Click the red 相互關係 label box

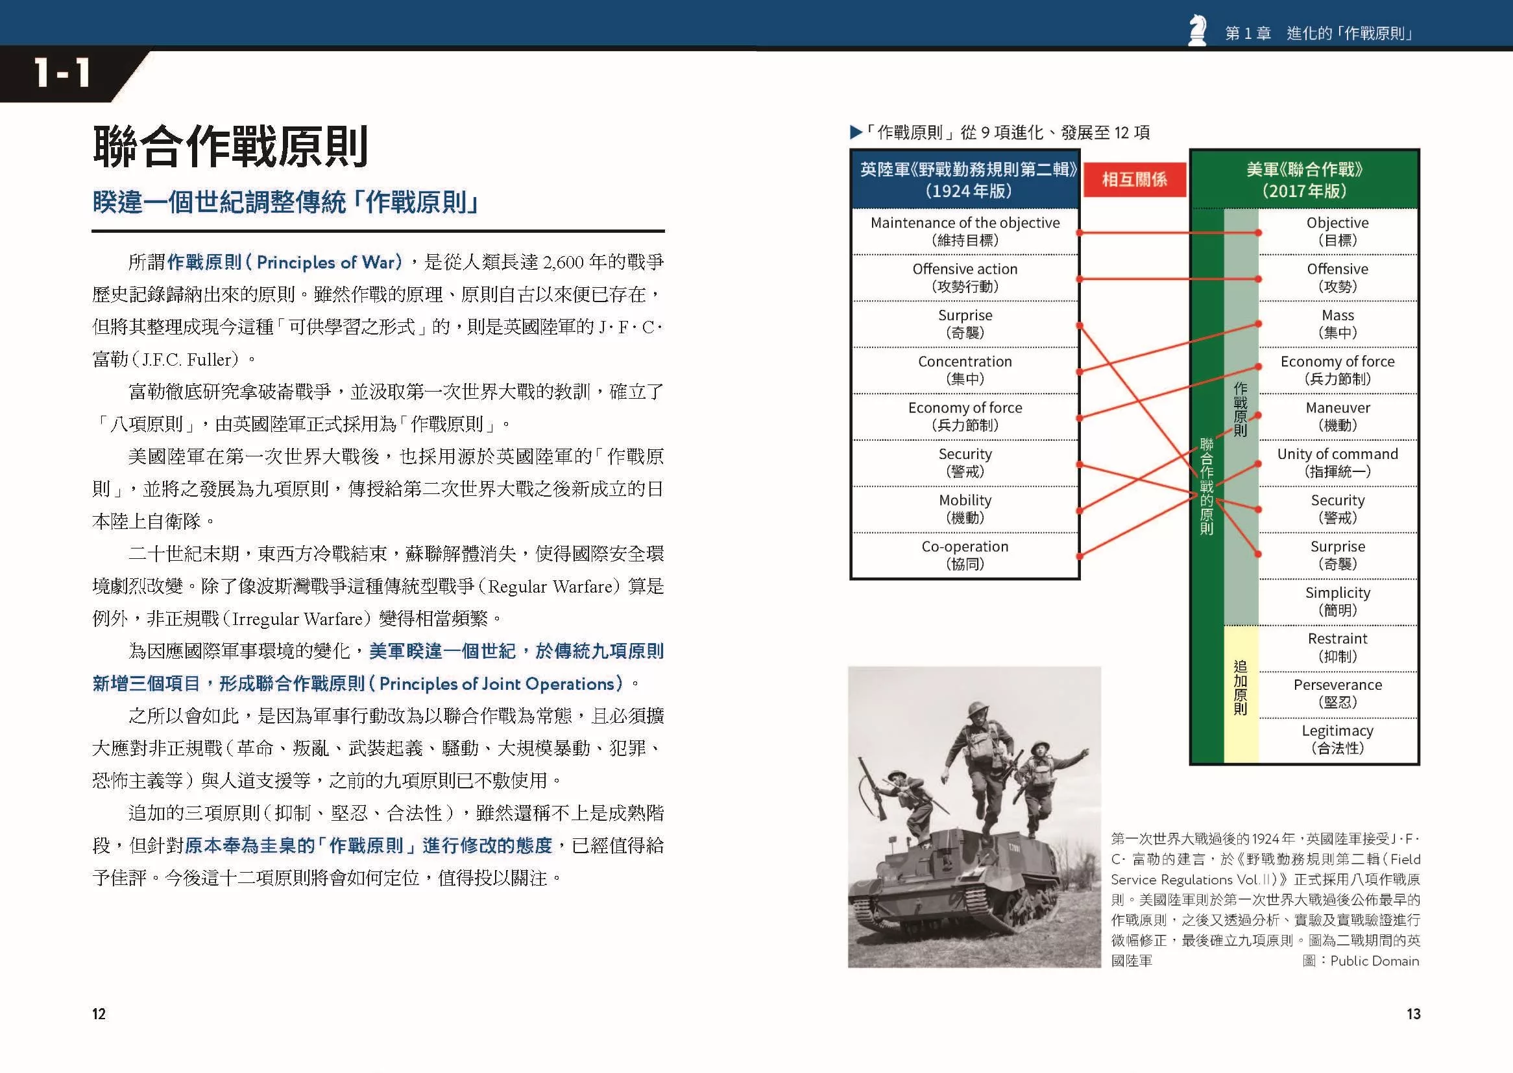pyautogui.click(x=1134, y=180)
